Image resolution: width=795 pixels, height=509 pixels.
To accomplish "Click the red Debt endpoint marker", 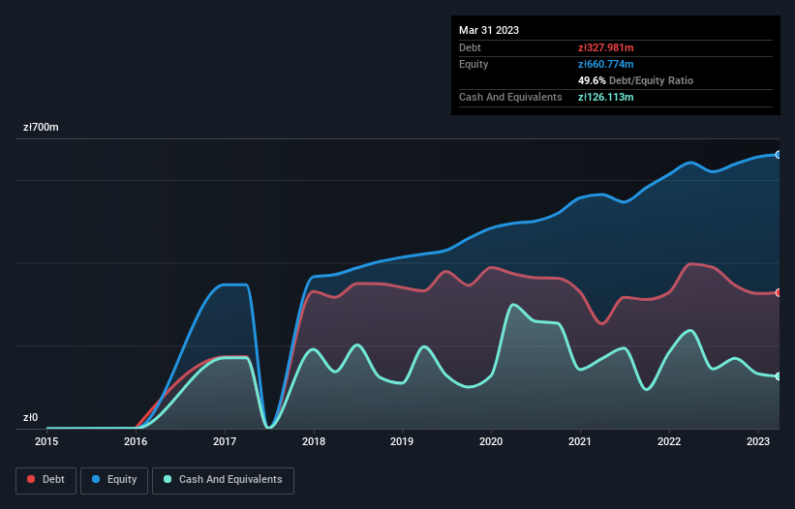I will coord(779,293).
